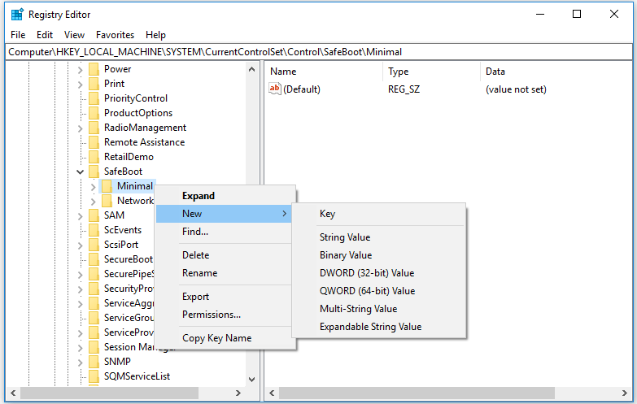Image resolution: width=637 pixels, height=404 pixels.
Task: Click the (Default) string value icon
Action: click(274, 89)
